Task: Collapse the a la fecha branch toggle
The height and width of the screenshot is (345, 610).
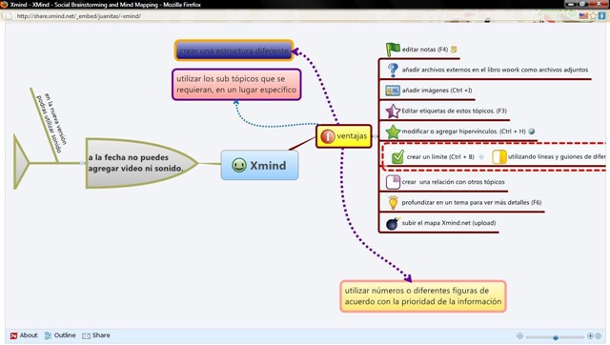Action: tap(82, 163)
